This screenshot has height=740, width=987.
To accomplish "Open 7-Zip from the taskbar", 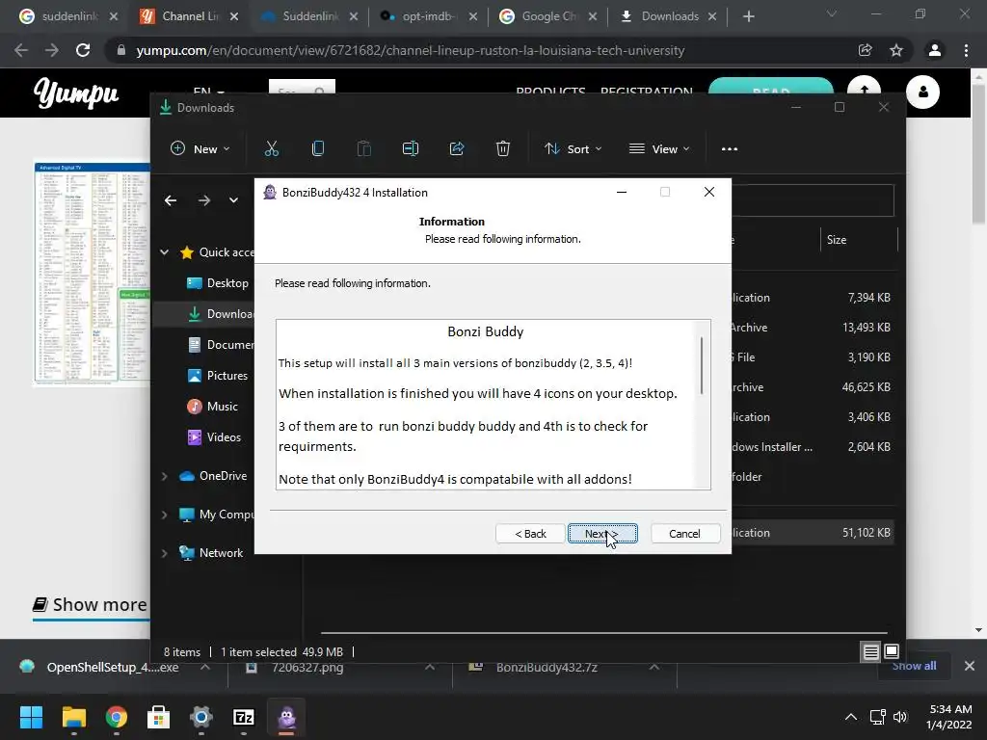I will tap(244, 717).
